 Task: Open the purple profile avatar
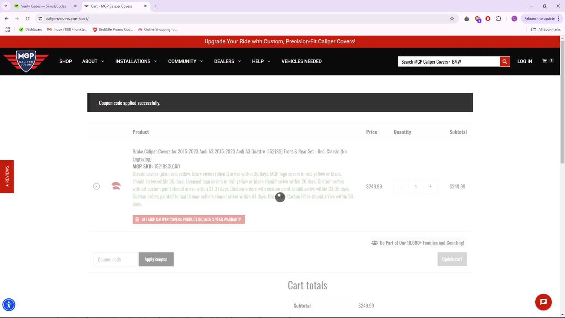(x=514, y=18)
